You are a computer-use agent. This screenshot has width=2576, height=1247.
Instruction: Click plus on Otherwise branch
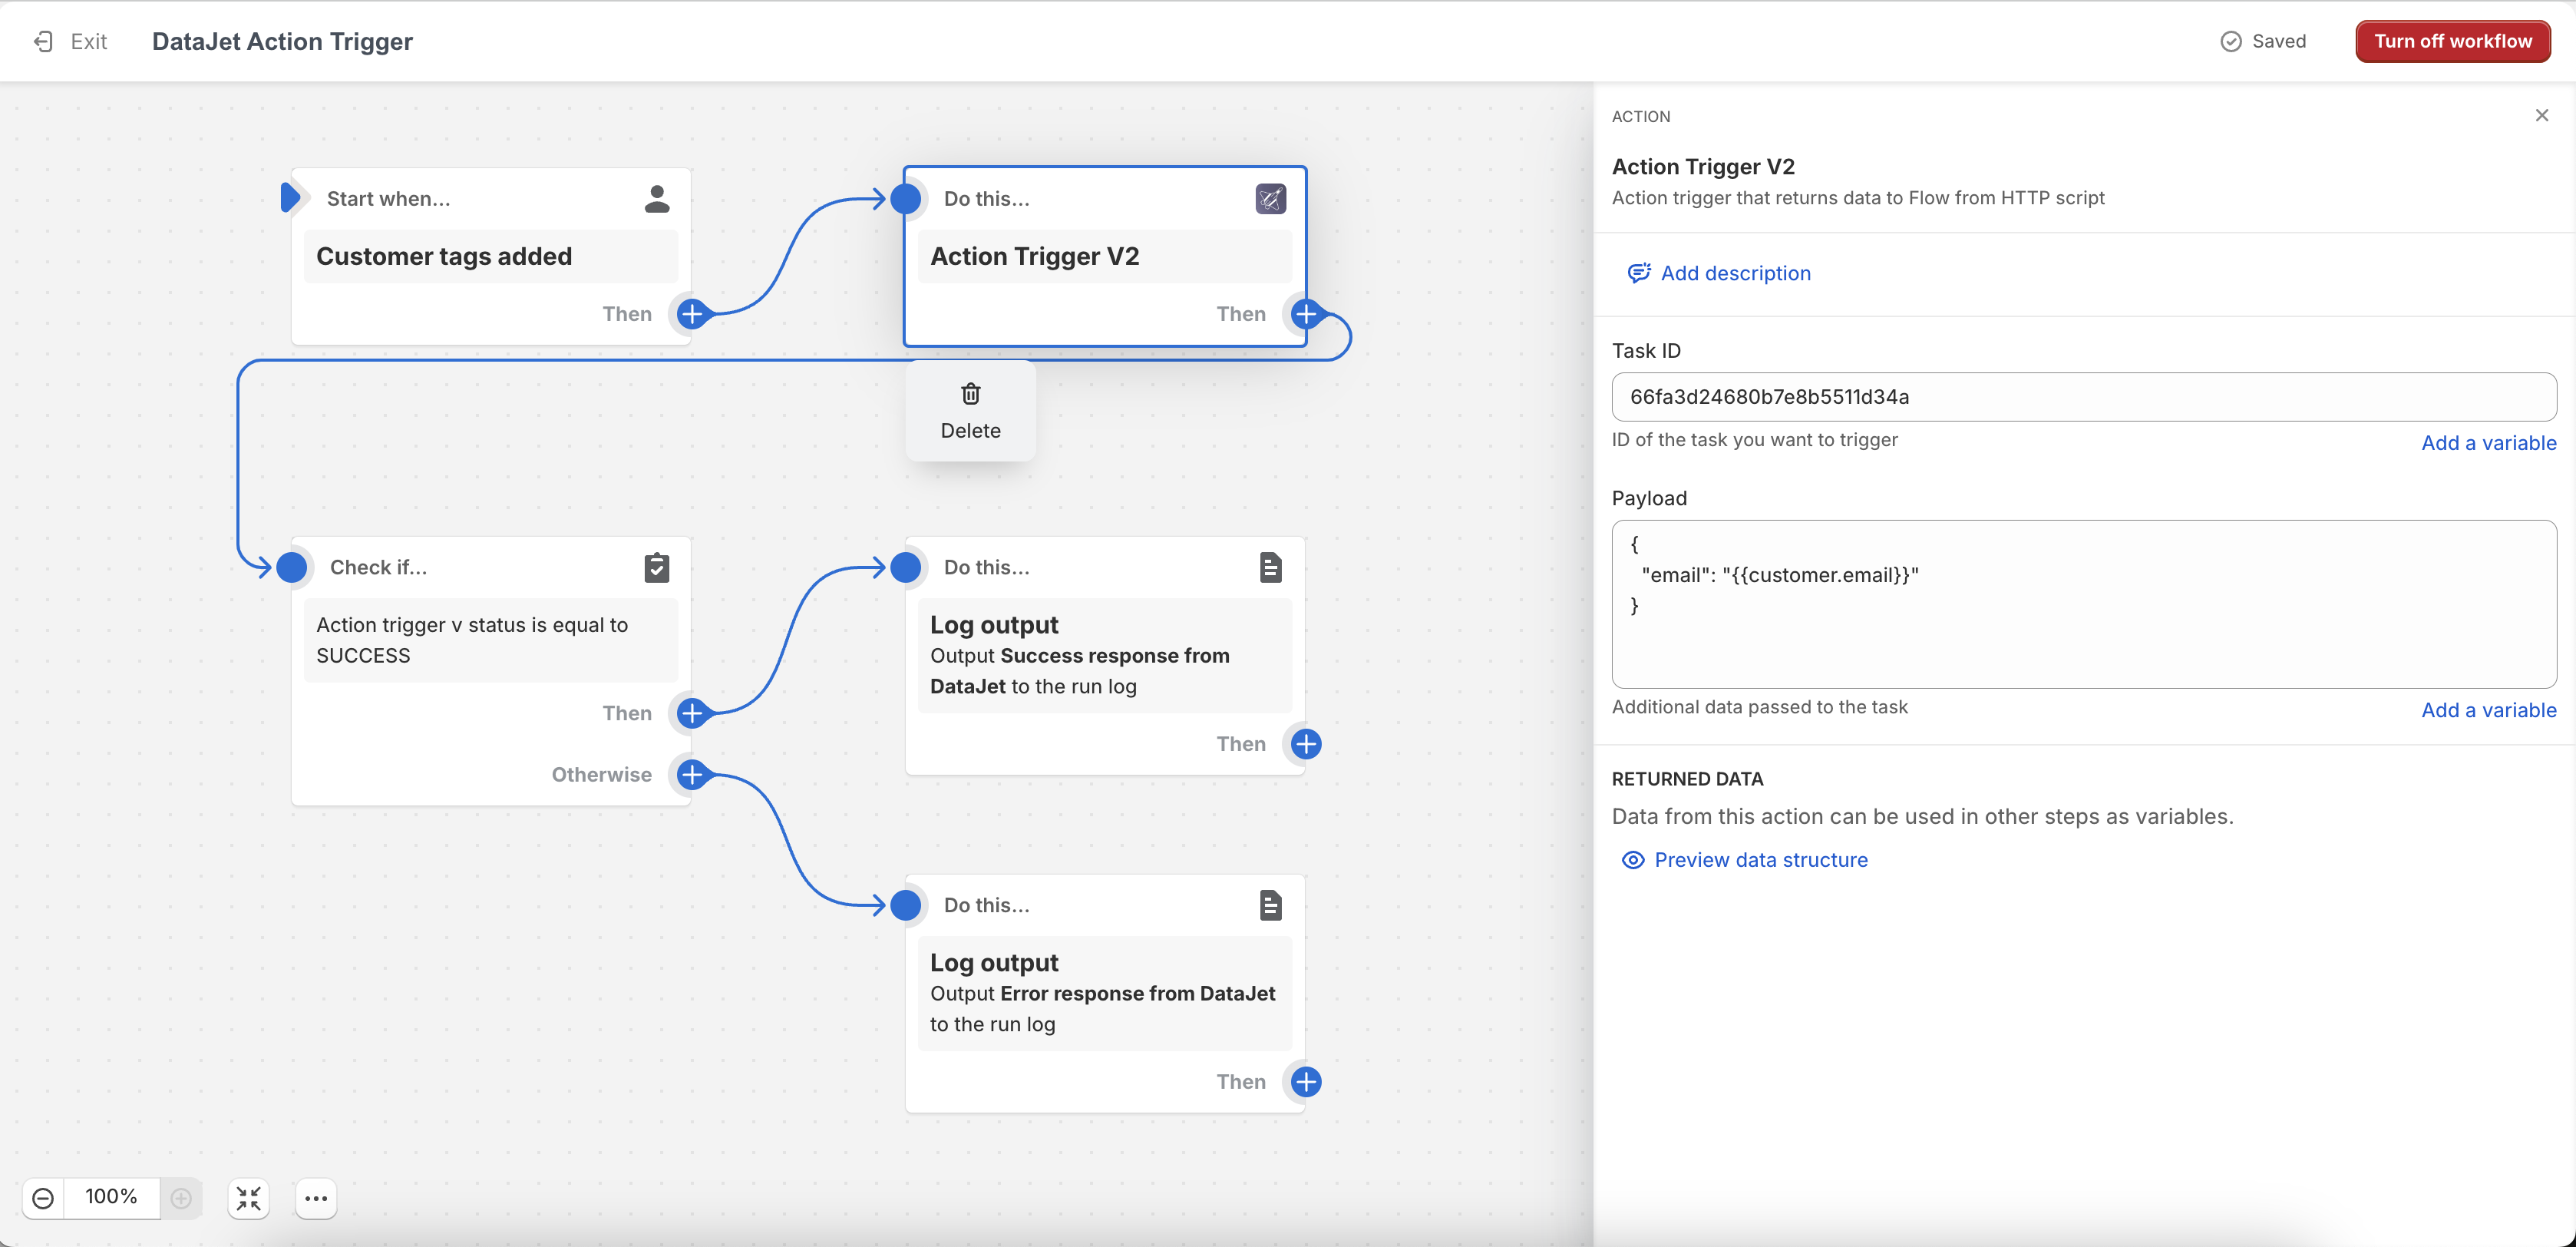(692, 774)
